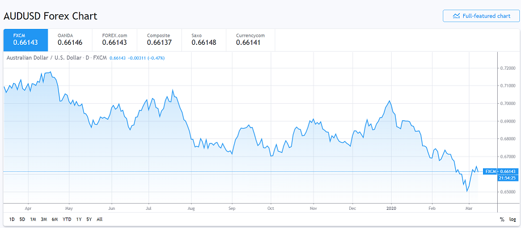Viewport: 521px width, 228px height.
Task: Set the time range to 1D
Action: (12, 219)
